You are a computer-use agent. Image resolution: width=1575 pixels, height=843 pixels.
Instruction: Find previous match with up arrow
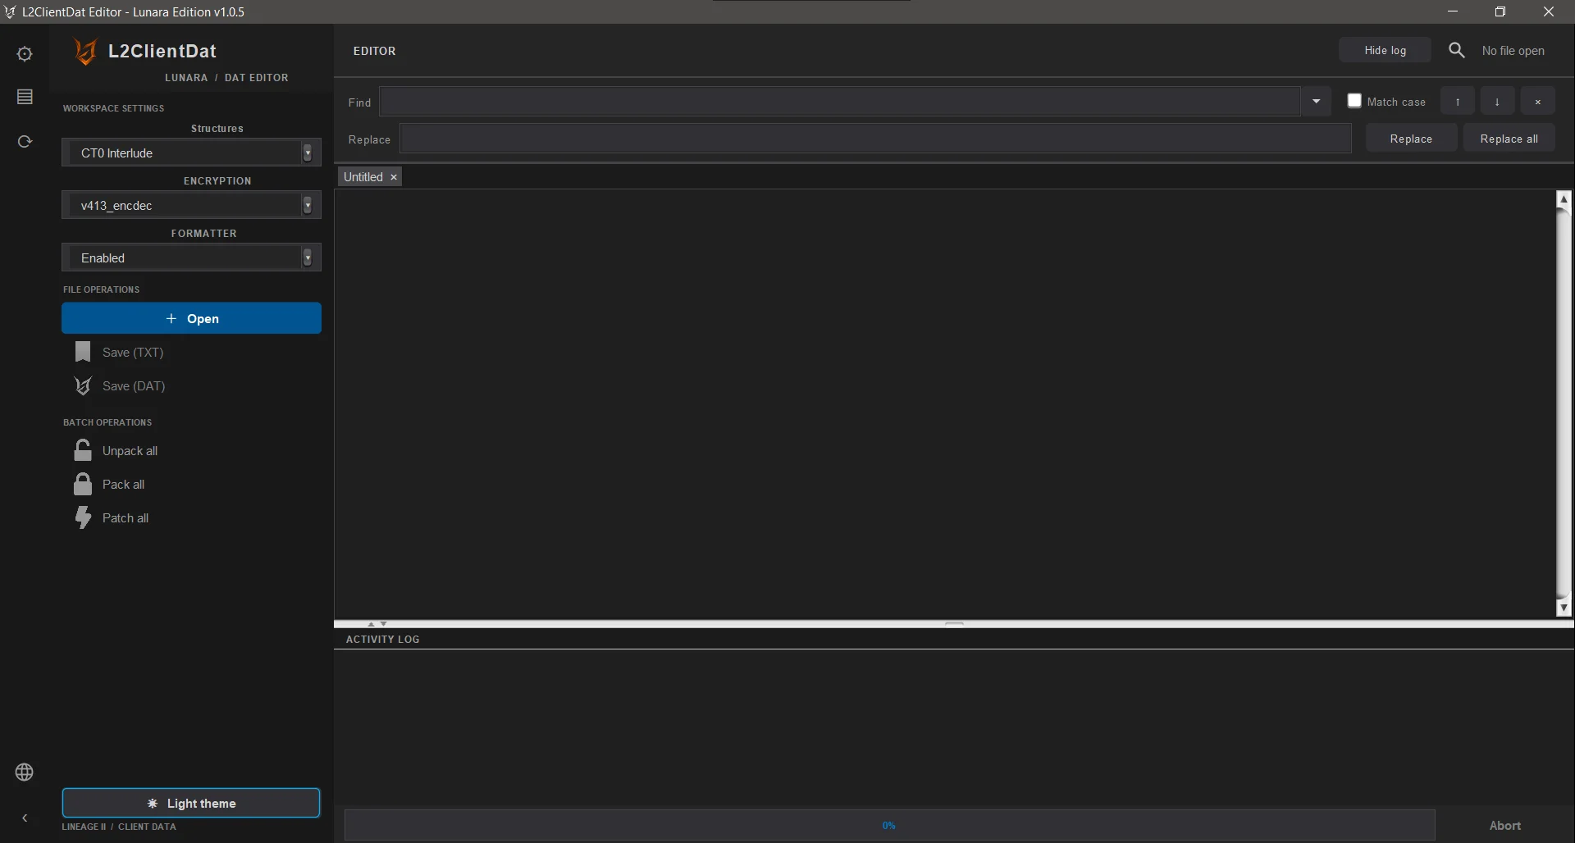pyautogui.click(x=1458, y=102)
